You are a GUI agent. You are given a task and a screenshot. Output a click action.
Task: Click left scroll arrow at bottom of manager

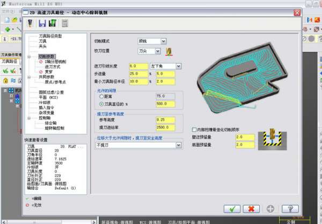click(x=4, y=222)
